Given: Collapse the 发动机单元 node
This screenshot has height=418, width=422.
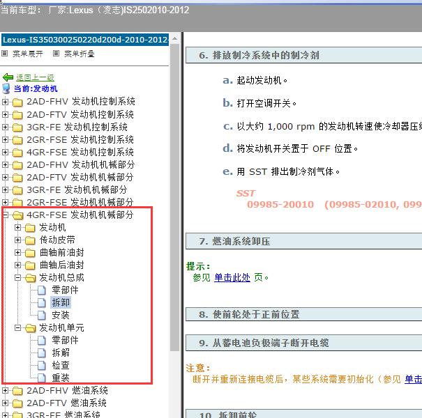Looking at the screenshot, I should [17, 327].
